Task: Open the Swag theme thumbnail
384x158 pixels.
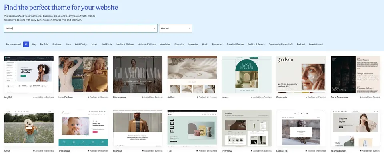Action: pyautogui.click(x=29, y=128)
